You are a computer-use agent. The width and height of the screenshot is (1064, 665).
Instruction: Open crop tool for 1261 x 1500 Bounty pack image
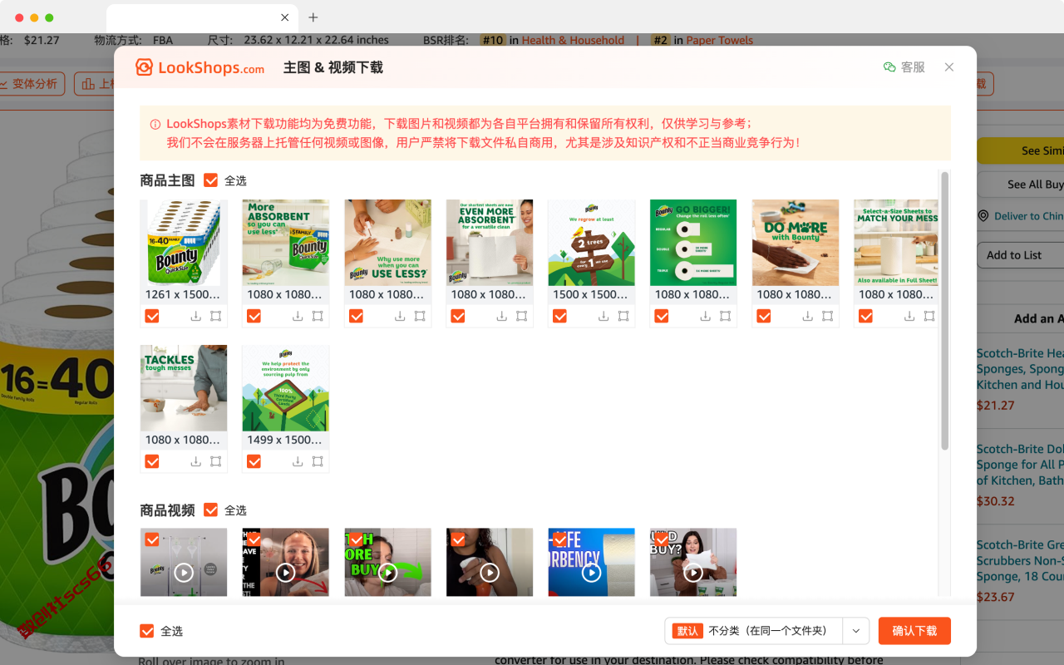[x=215, y=316]
